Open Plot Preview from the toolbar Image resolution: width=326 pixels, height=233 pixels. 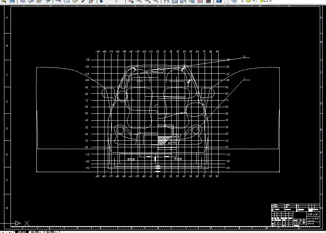coord(31,1)
